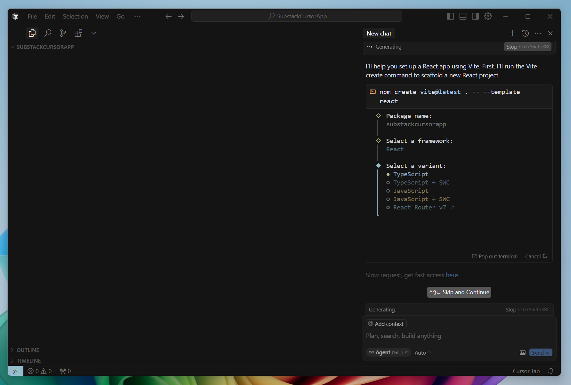Toggle the AI pane layout icon
The image size is (571, 385).
[475, 16]
